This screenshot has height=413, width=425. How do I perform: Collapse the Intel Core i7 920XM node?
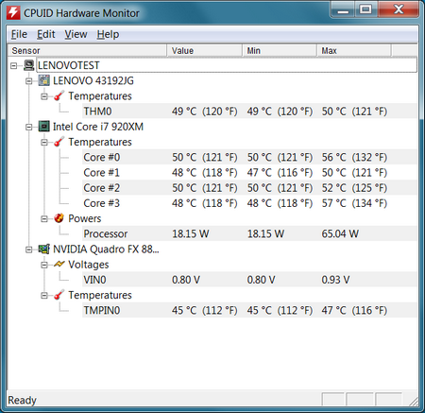tap(29, 127)
